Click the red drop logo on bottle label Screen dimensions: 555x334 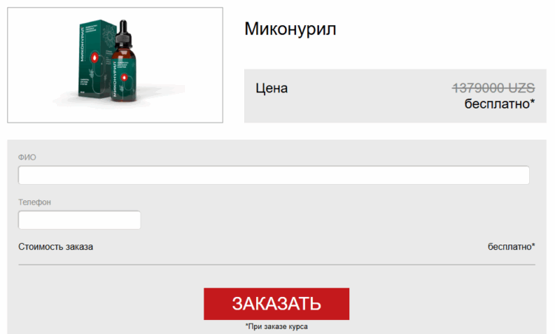point(124,78)
